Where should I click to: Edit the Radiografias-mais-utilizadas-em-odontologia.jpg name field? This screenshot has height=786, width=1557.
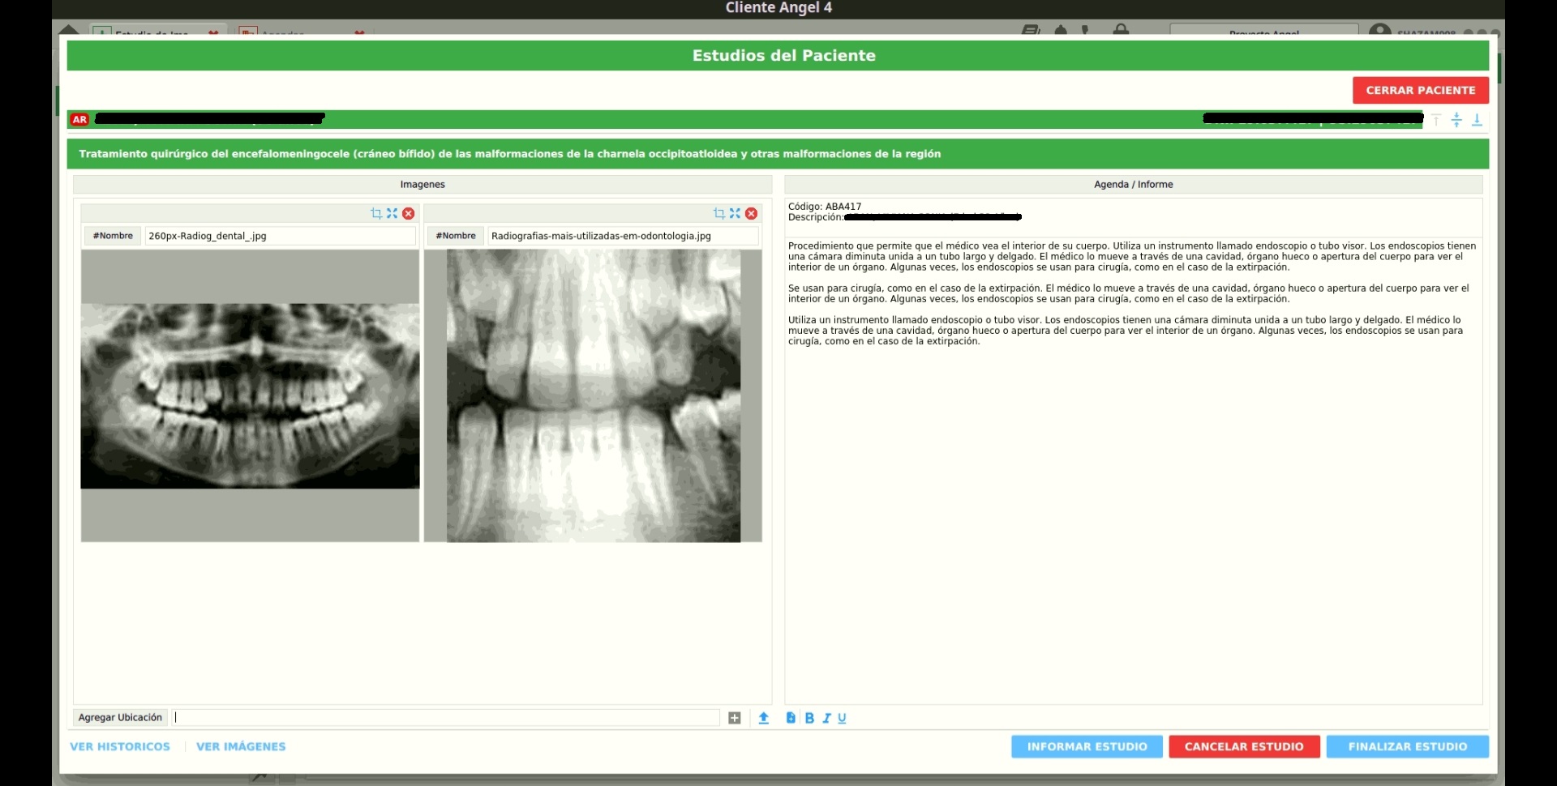623,236
